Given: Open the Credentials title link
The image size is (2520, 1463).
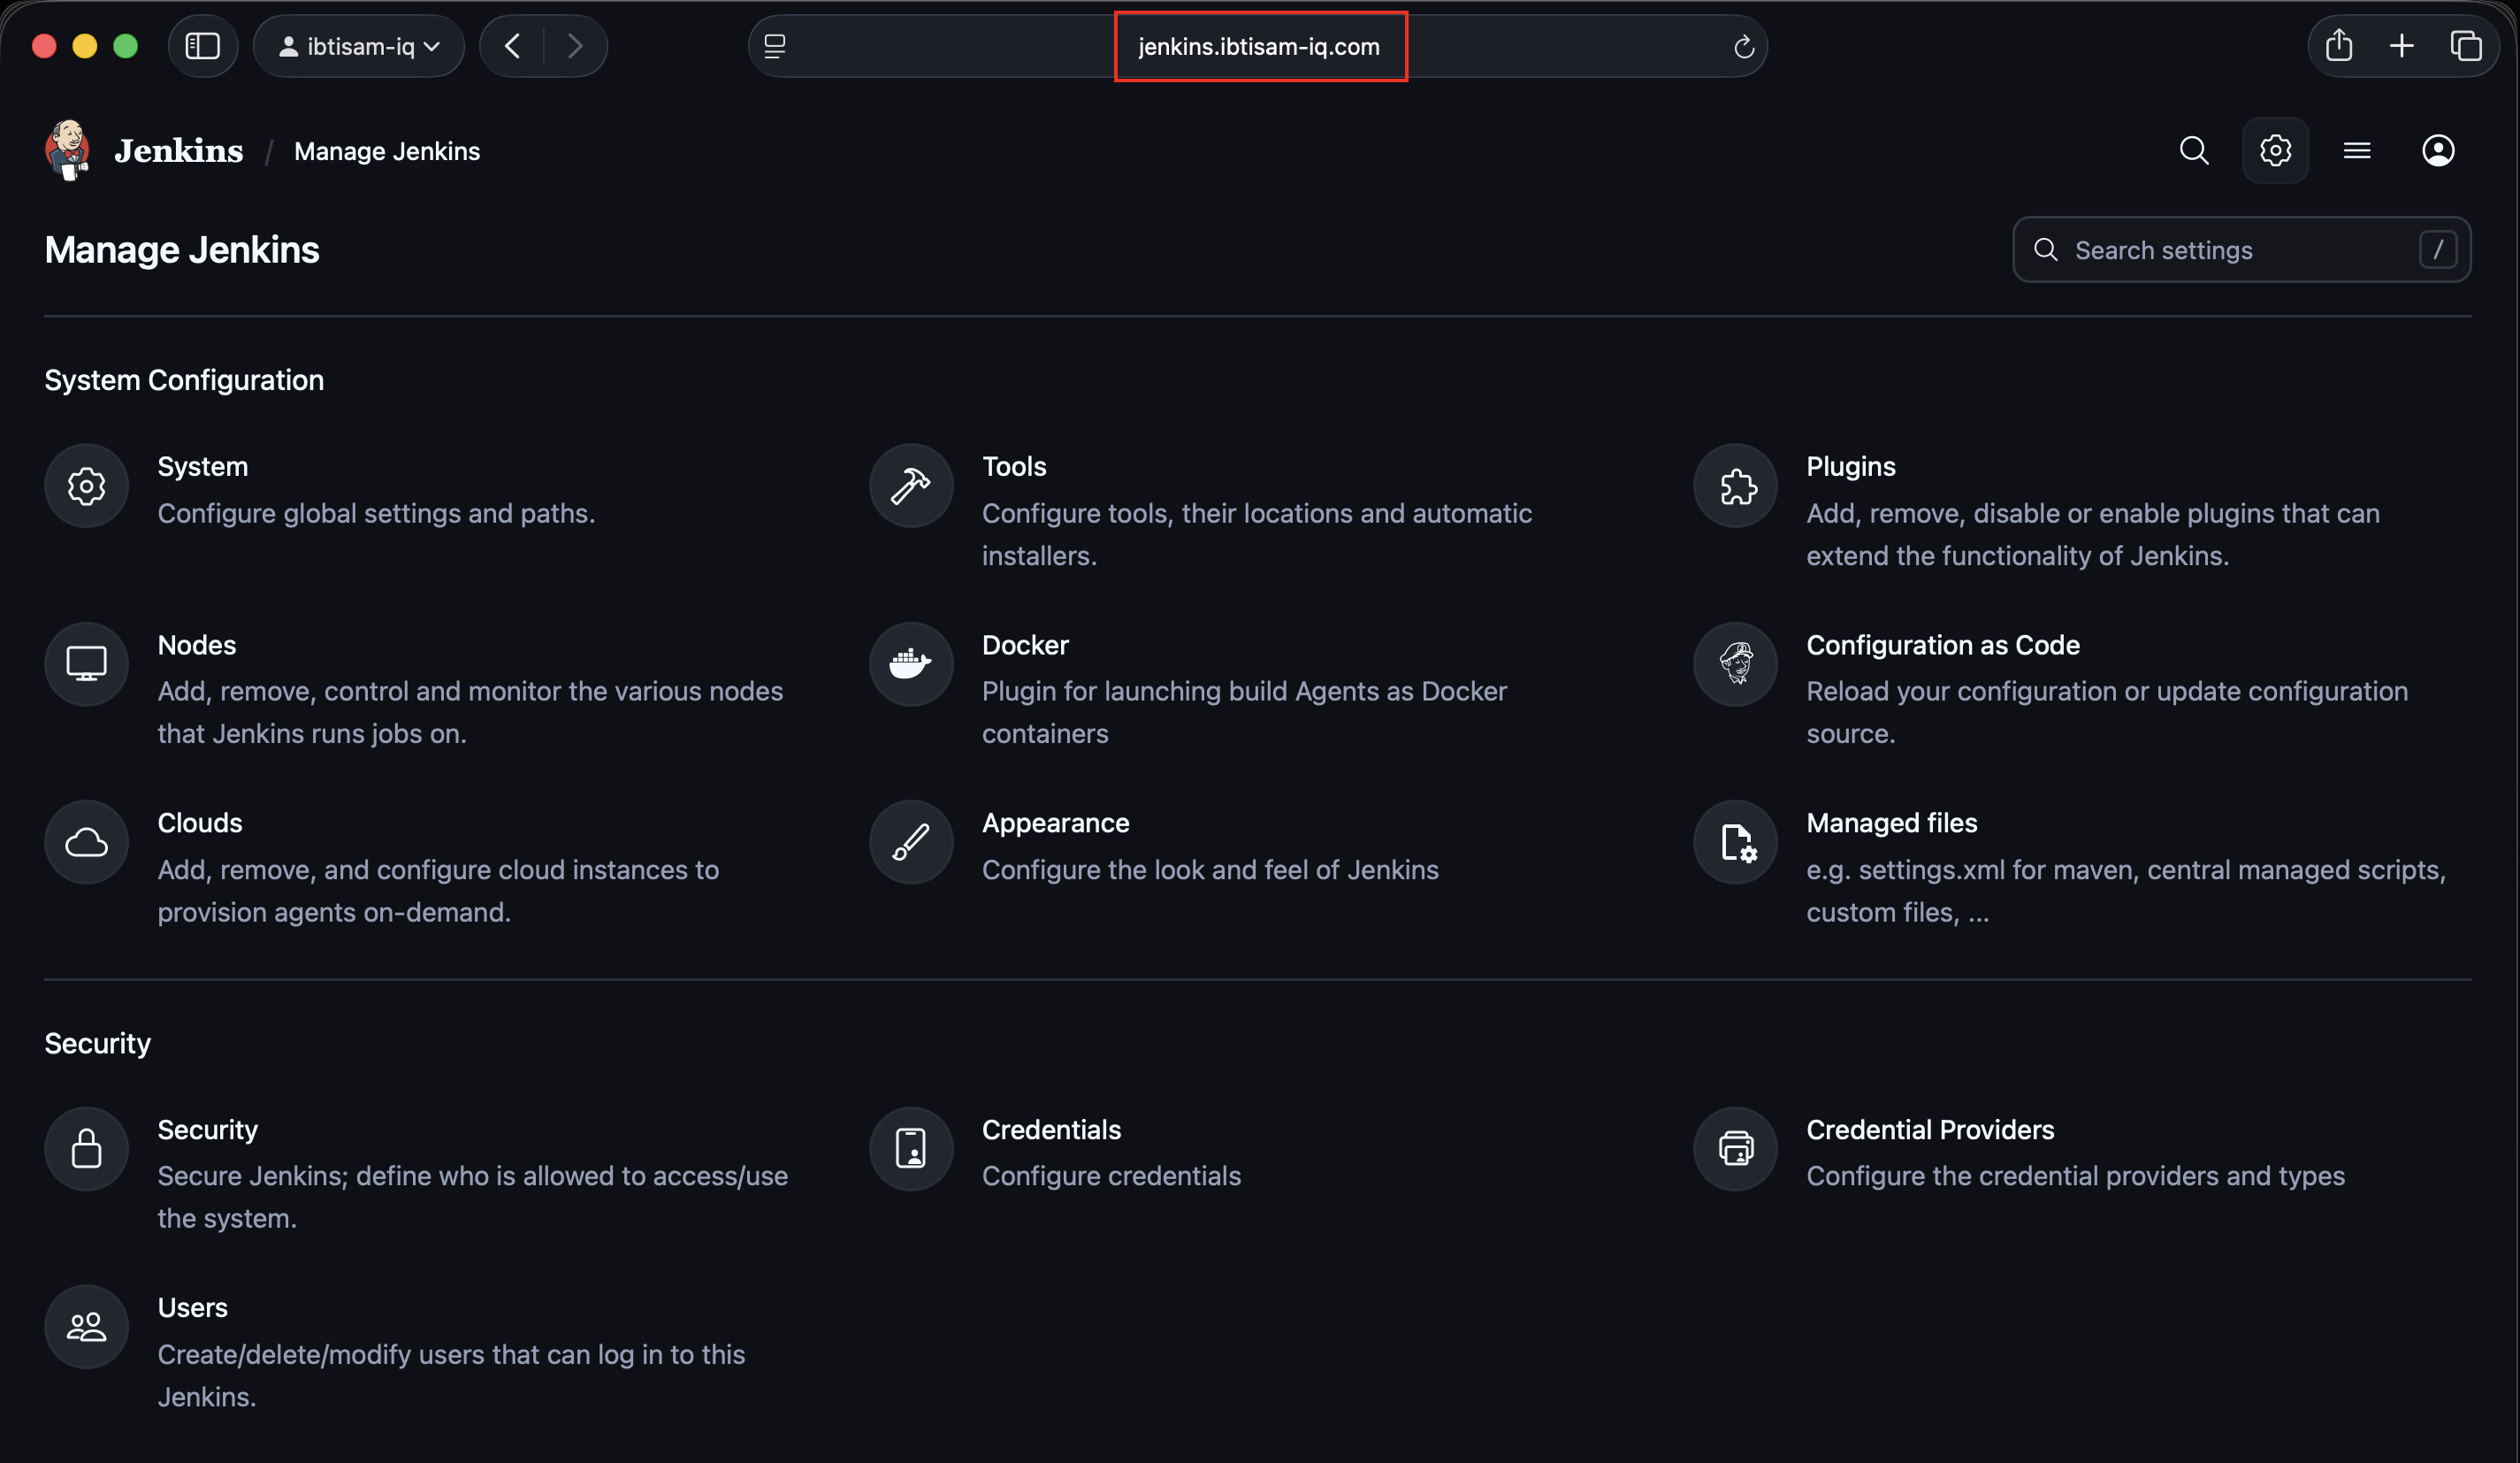Looking at the screenshot, I should coord(1051,1130).
